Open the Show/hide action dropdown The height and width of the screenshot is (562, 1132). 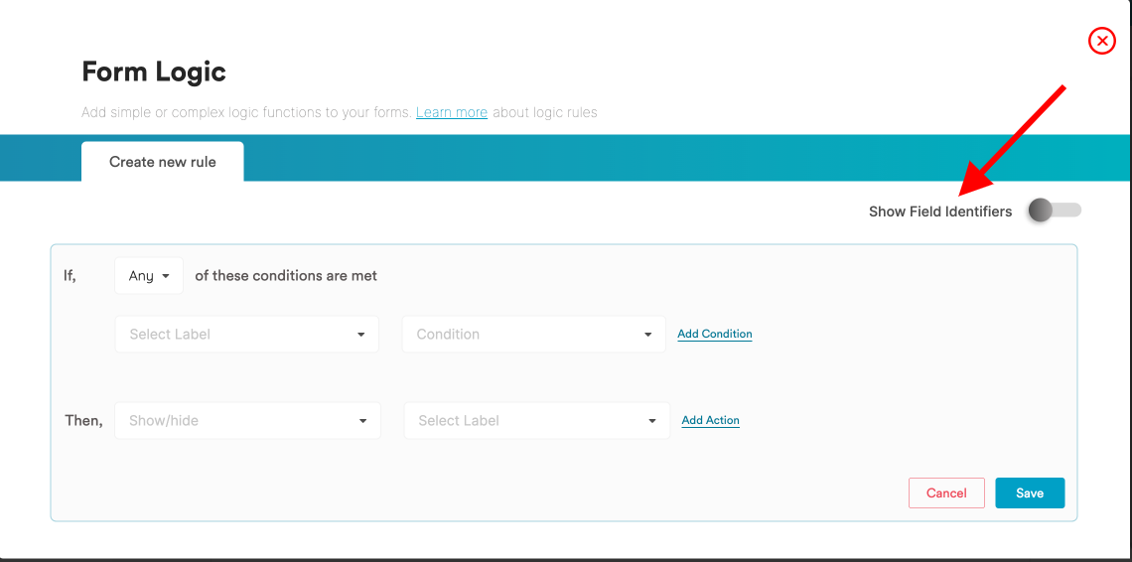247,420
